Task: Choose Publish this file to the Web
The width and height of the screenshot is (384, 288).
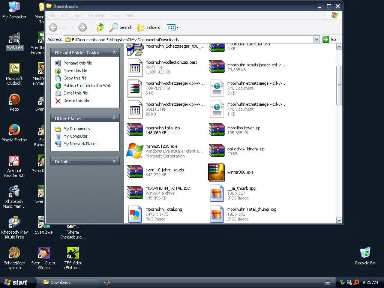Action: tap(87, 85)
